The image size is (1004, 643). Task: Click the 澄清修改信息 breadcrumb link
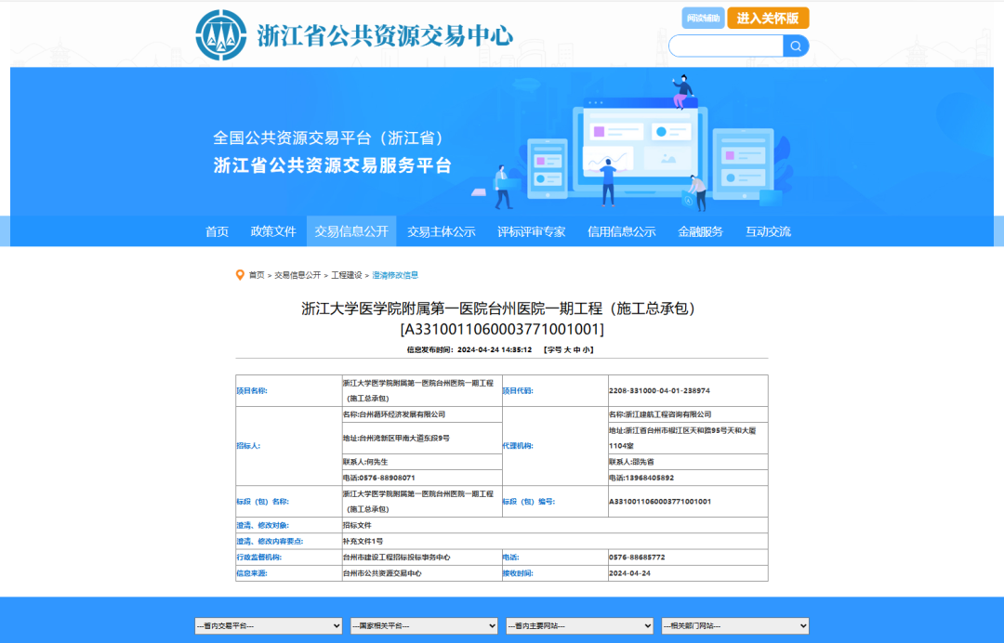395,275
